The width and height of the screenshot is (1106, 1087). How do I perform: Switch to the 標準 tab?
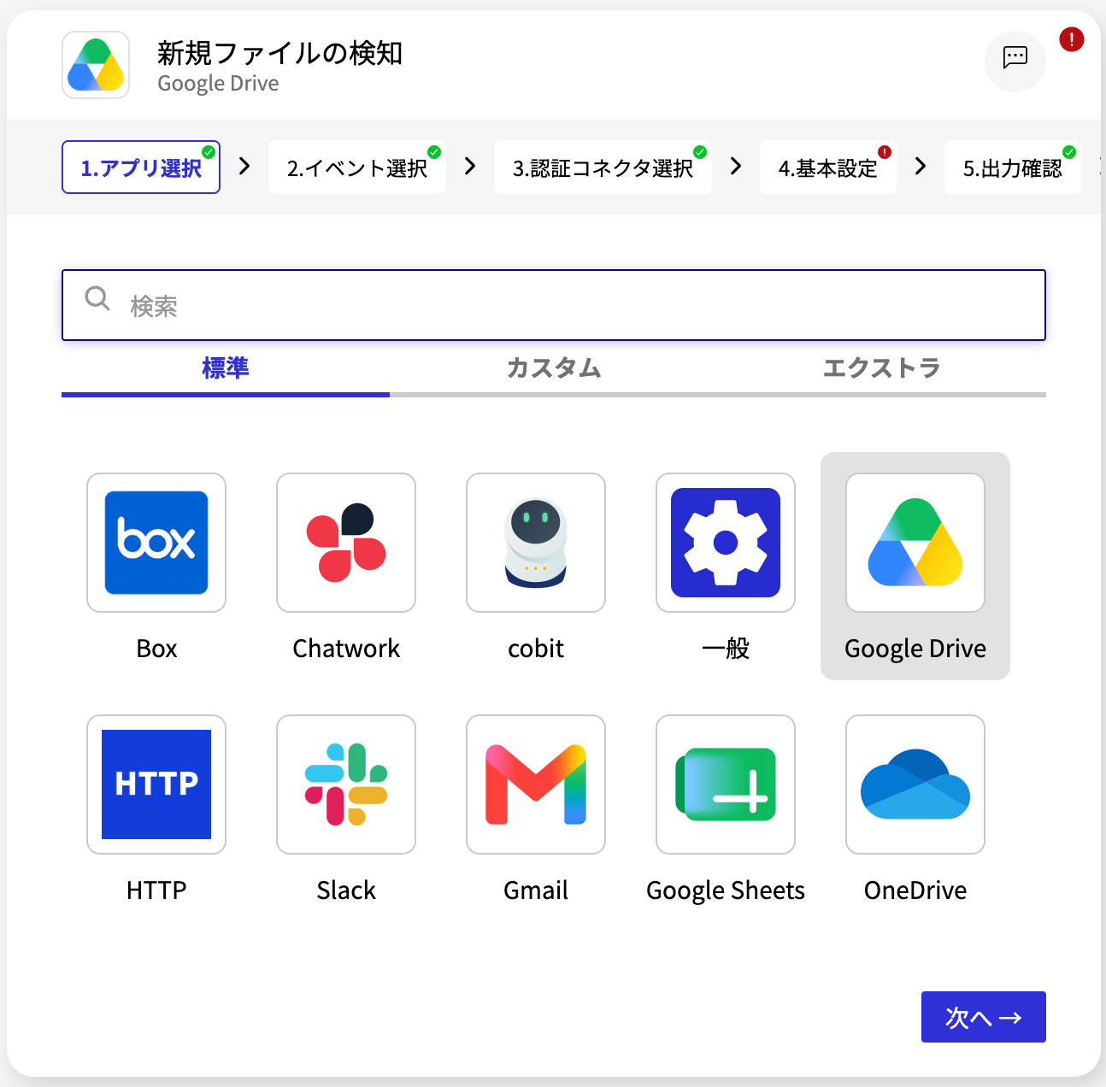pyautogui.click(x=226, y=369)
